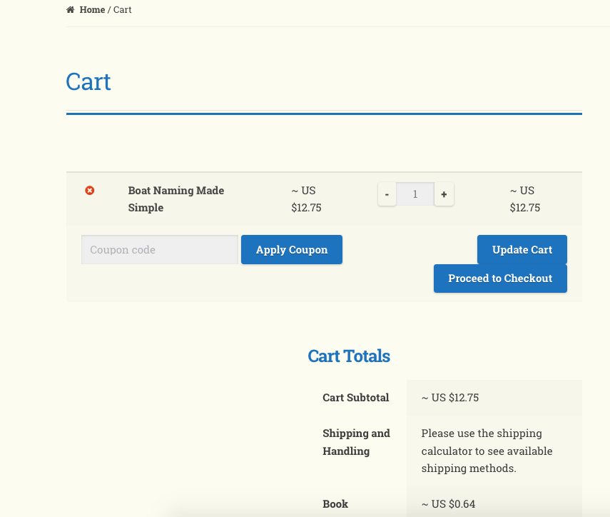
Task: Focus the Coupon code input field
Action: tap(159, 250)
